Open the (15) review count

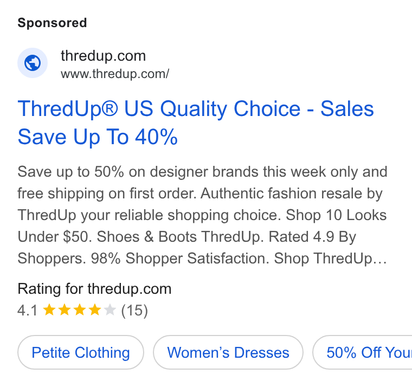click(134, 310)
